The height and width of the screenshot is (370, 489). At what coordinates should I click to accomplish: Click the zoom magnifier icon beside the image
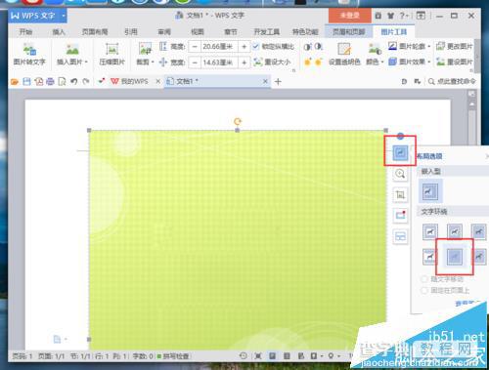click(400, 174)
